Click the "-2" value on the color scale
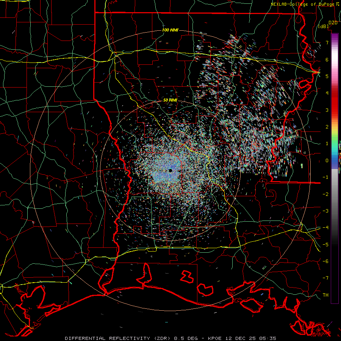Viewport: 341px width, 341px height. point(325,194)
